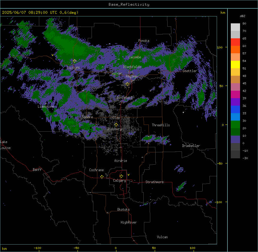Select the Calgary label
The image size is (258, 252).
[119, 180]
